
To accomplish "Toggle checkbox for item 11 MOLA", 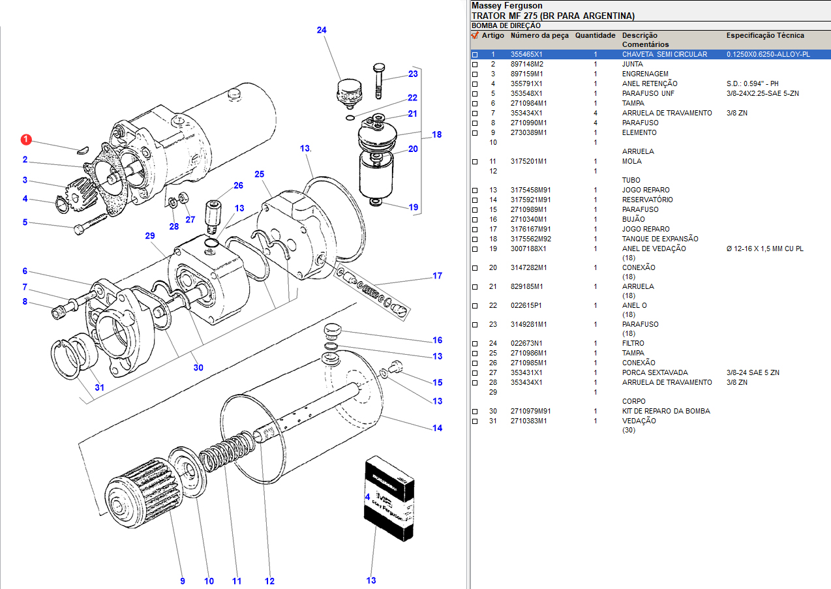I will (475, 162).
